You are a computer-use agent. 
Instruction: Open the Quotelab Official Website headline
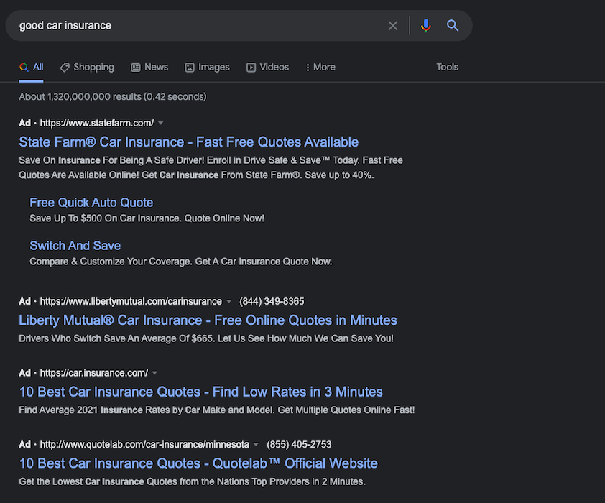point(198,463)
